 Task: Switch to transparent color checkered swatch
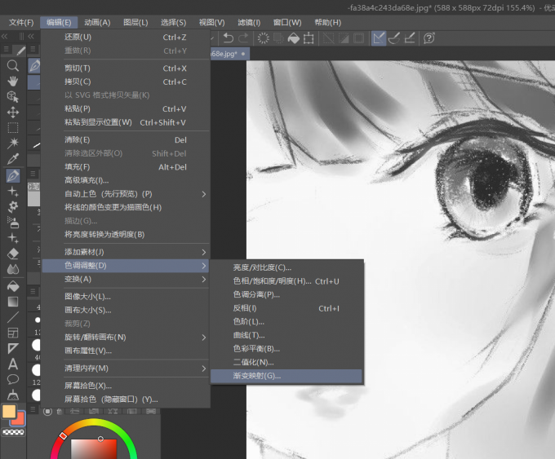(x=13, y=432)
